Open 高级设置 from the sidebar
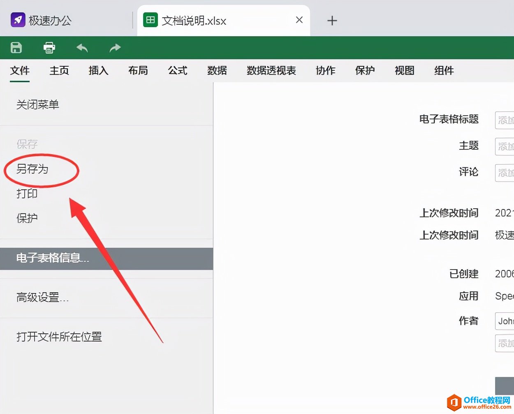514x414 pixels. 43,298
